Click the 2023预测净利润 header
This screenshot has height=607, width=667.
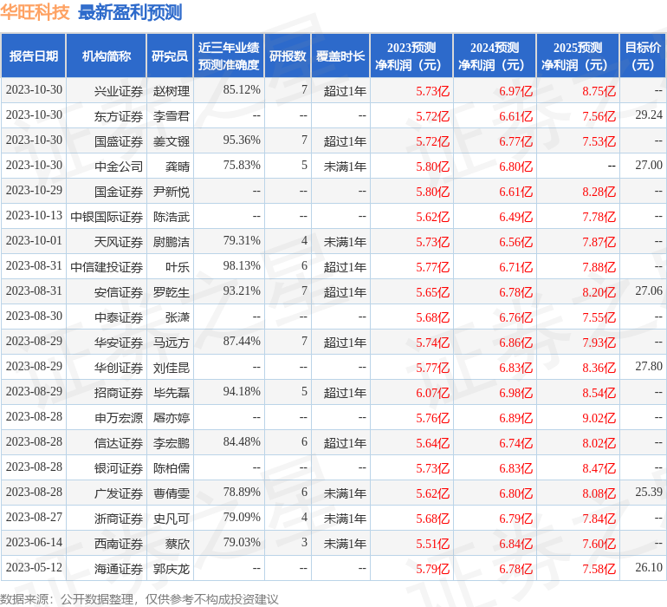411,55
